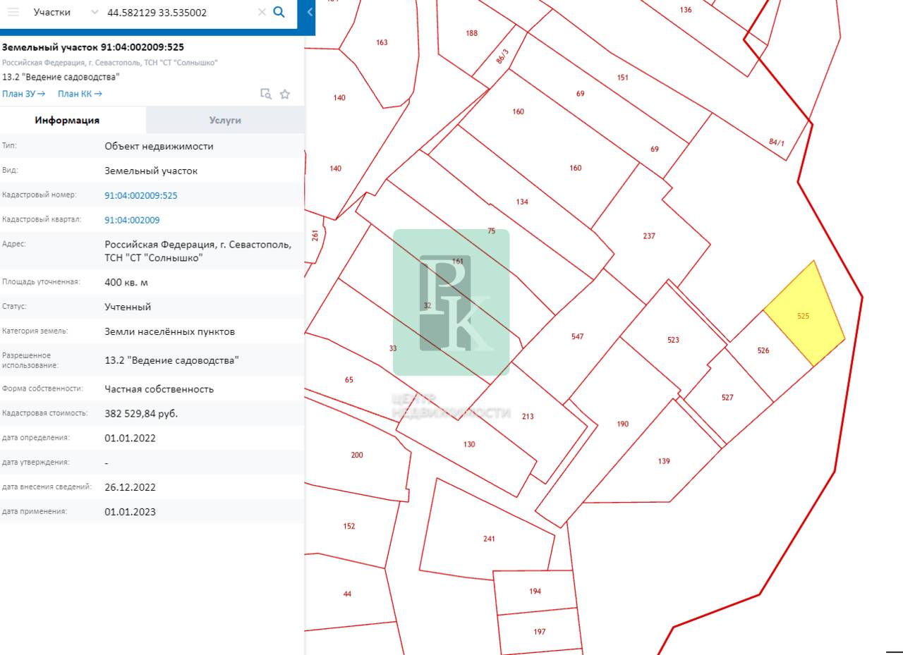
Task: Select parcel 241 on the map
Action: click(x=489, y=539)
